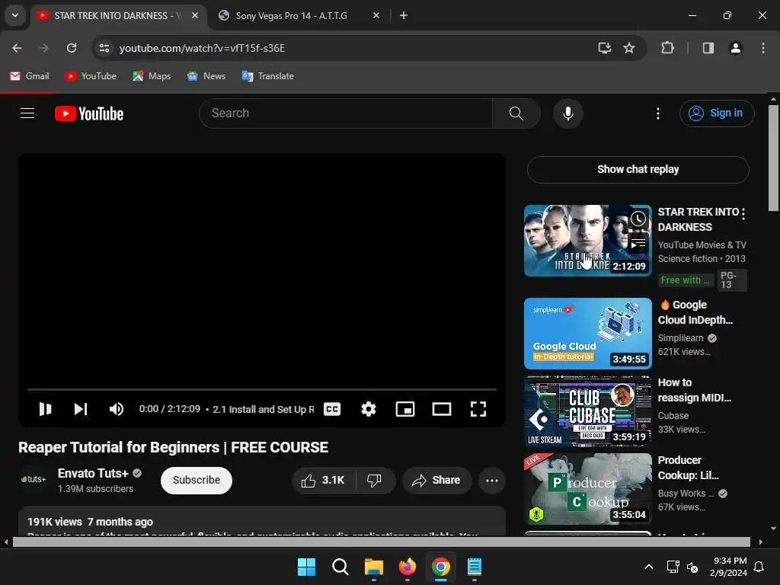The height and width of the screenshot is (585, 780).
Task: Open notifications bell in taskbar
Action: [759, 567]
